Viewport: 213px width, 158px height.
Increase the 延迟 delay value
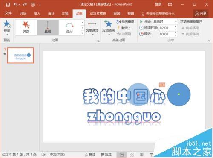176,33
